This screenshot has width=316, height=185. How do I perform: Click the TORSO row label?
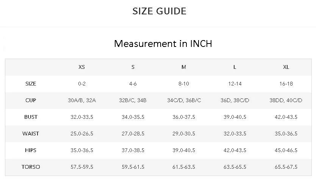pos(31,167)
